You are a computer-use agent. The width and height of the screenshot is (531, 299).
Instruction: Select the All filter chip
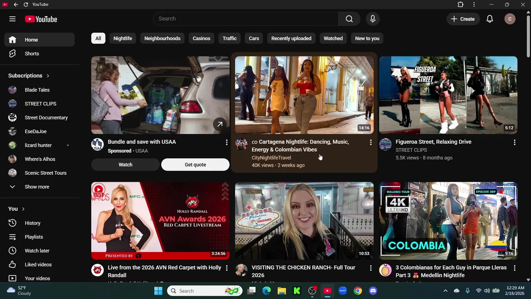coord(98,38)
